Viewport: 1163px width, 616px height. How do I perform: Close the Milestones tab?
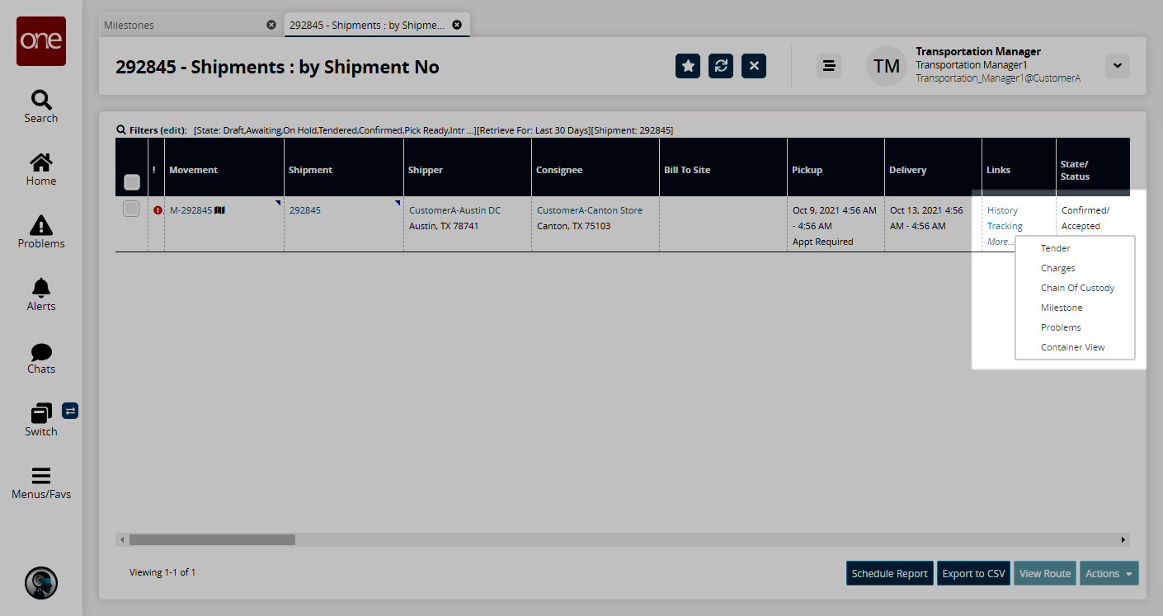pos(271,25)
